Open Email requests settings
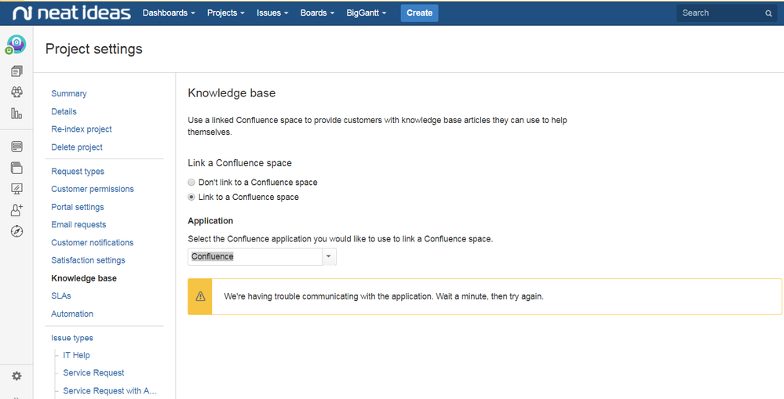The image size is (784, 399). click(x=78, y=225)
